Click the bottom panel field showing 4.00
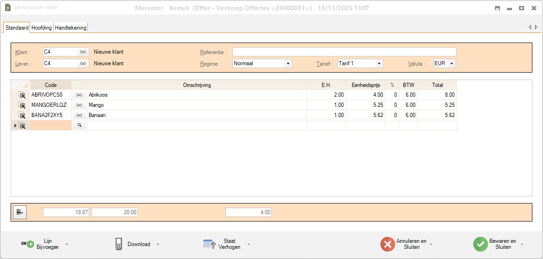 coord(249,212)
